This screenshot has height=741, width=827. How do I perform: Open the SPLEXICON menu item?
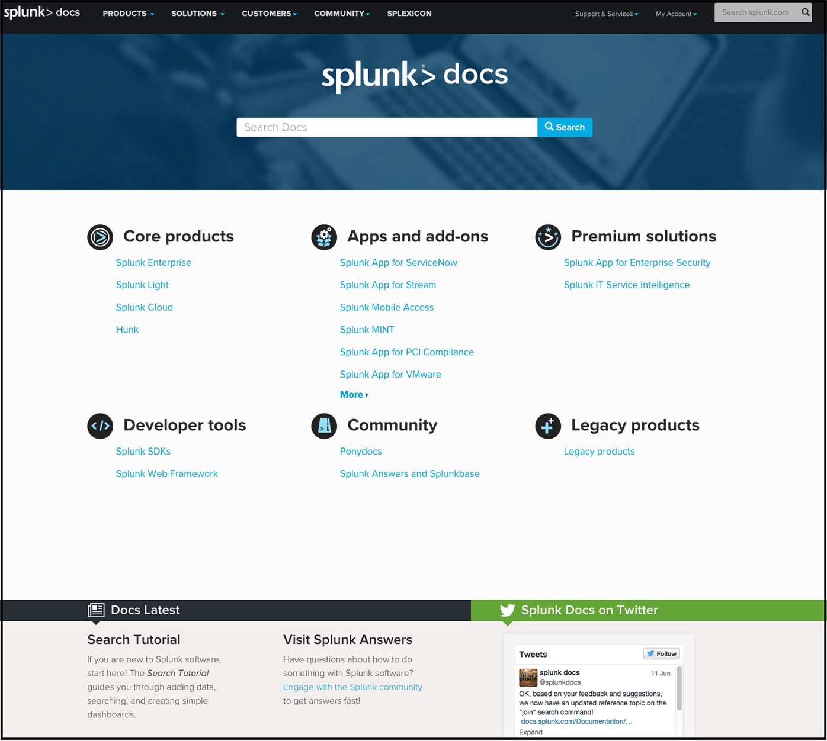coord(409,13)
